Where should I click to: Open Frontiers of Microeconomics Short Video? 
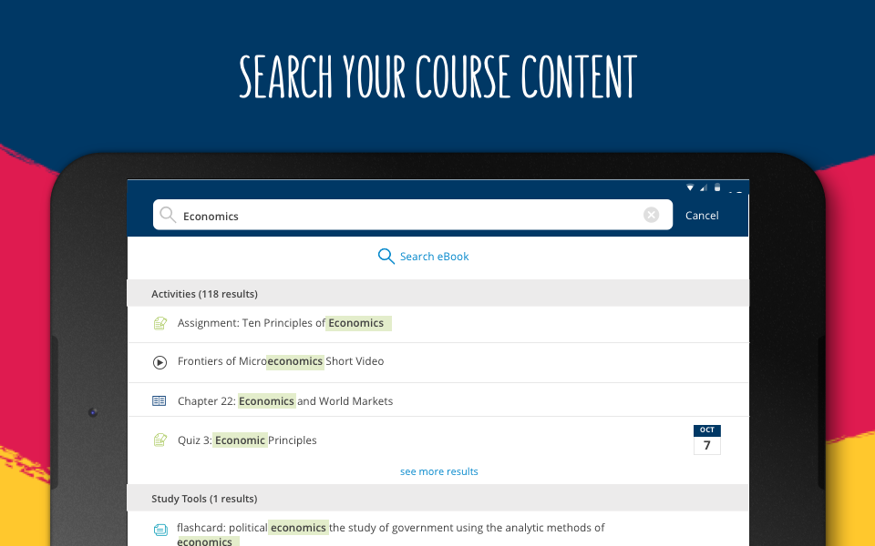pyautogui.click(x=438, y=363)
